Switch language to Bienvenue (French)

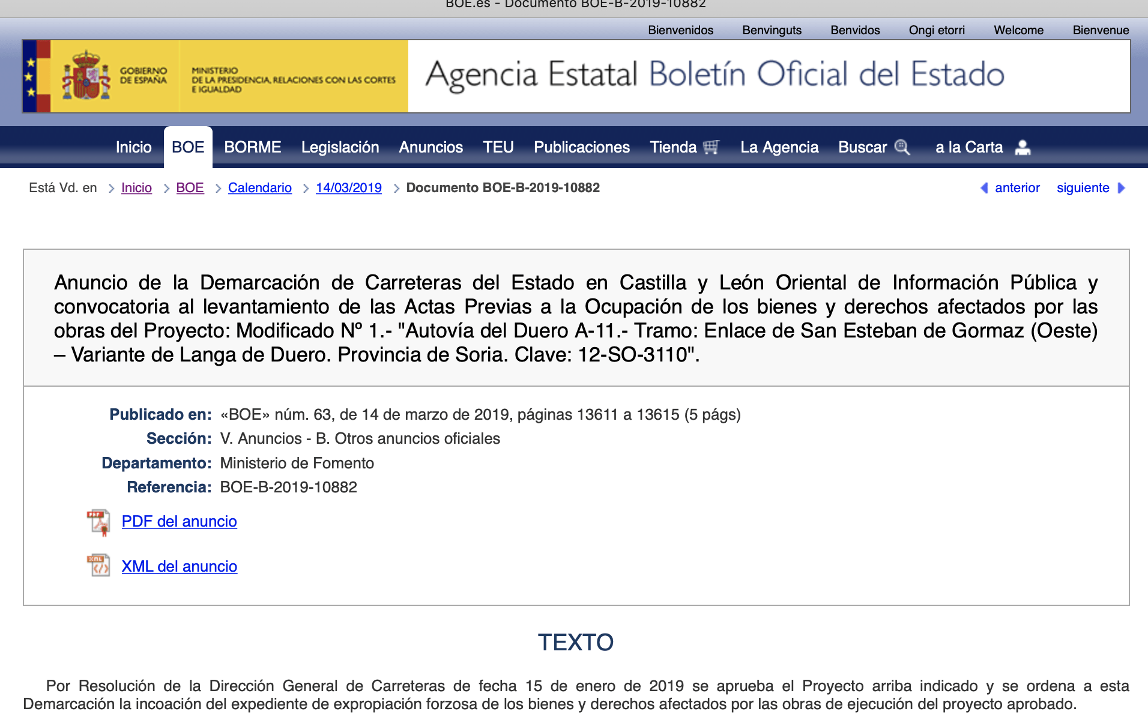pyautogui.click(x=1101, y=30)
